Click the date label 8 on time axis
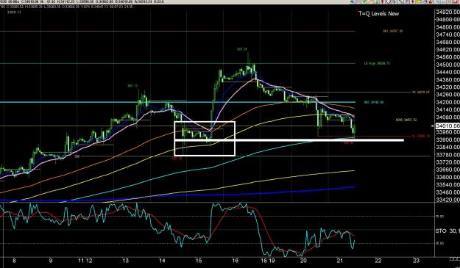 (x=14, y=261)
